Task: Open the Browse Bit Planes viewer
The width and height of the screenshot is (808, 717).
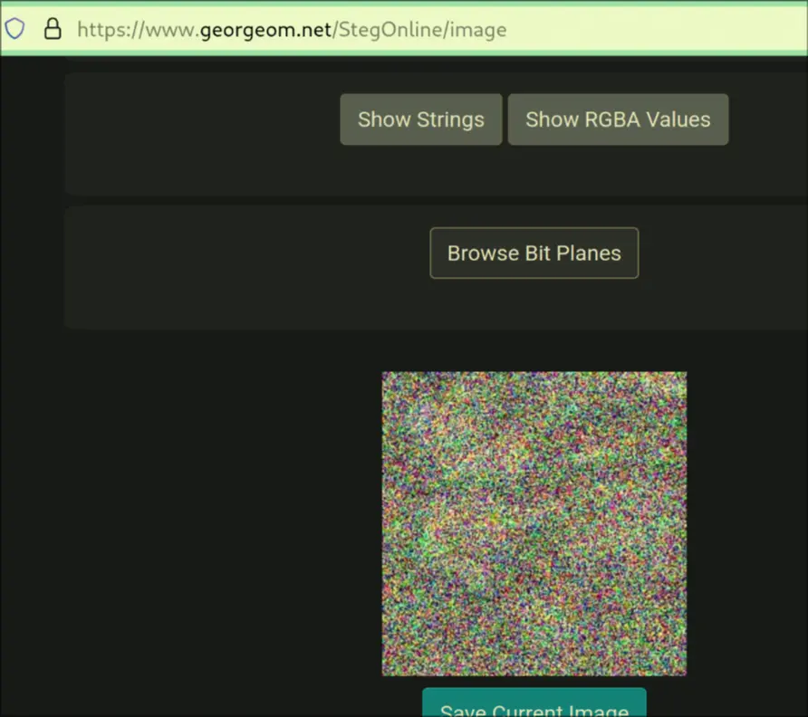Action: (x=534, y=253)
